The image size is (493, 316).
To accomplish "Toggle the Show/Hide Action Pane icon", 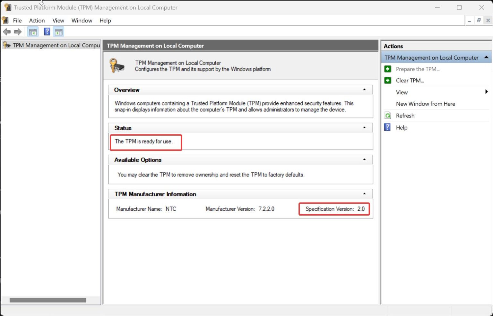I will coord(59,32).
